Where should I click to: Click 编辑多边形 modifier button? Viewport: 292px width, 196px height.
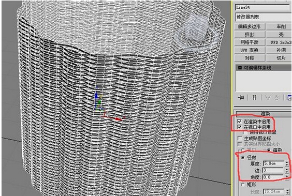[x=250, y=26]
